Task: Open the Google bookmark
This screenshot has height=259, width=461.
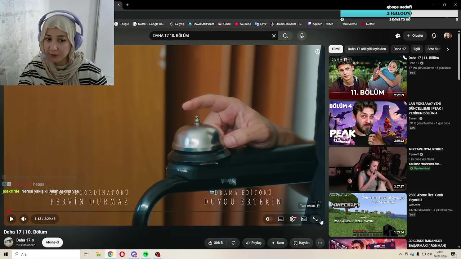Action: click(122, 24)
